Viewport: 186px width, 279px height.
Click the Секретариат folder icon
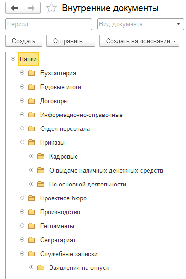[32, 240]
